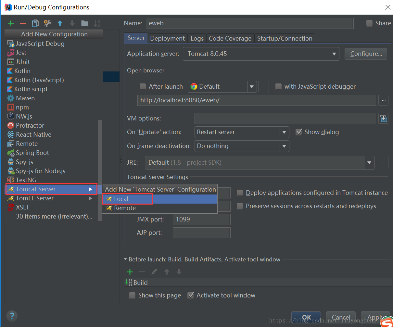
Task: Click the Name input field
Action: pyautogui.click(x=249, y=23)
